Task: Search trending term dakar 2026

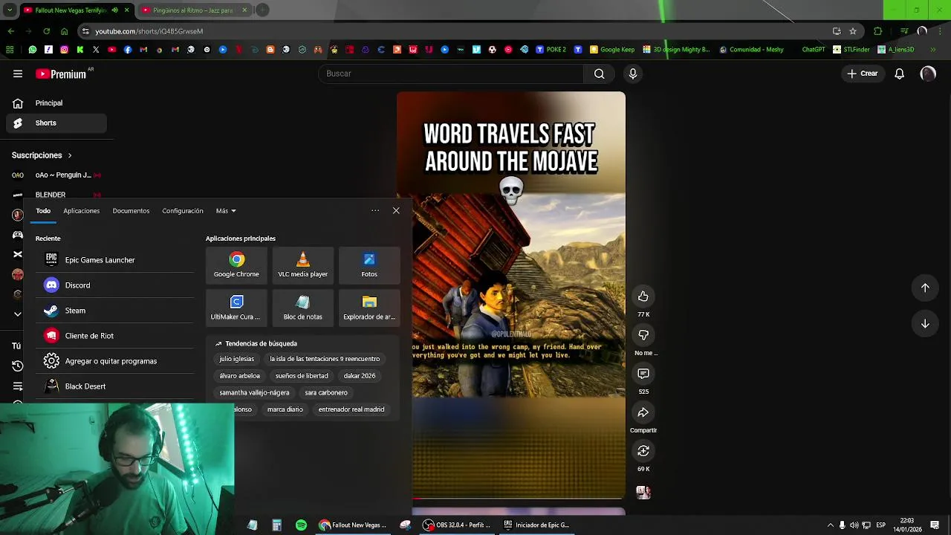Action: (x=360, y=376)
